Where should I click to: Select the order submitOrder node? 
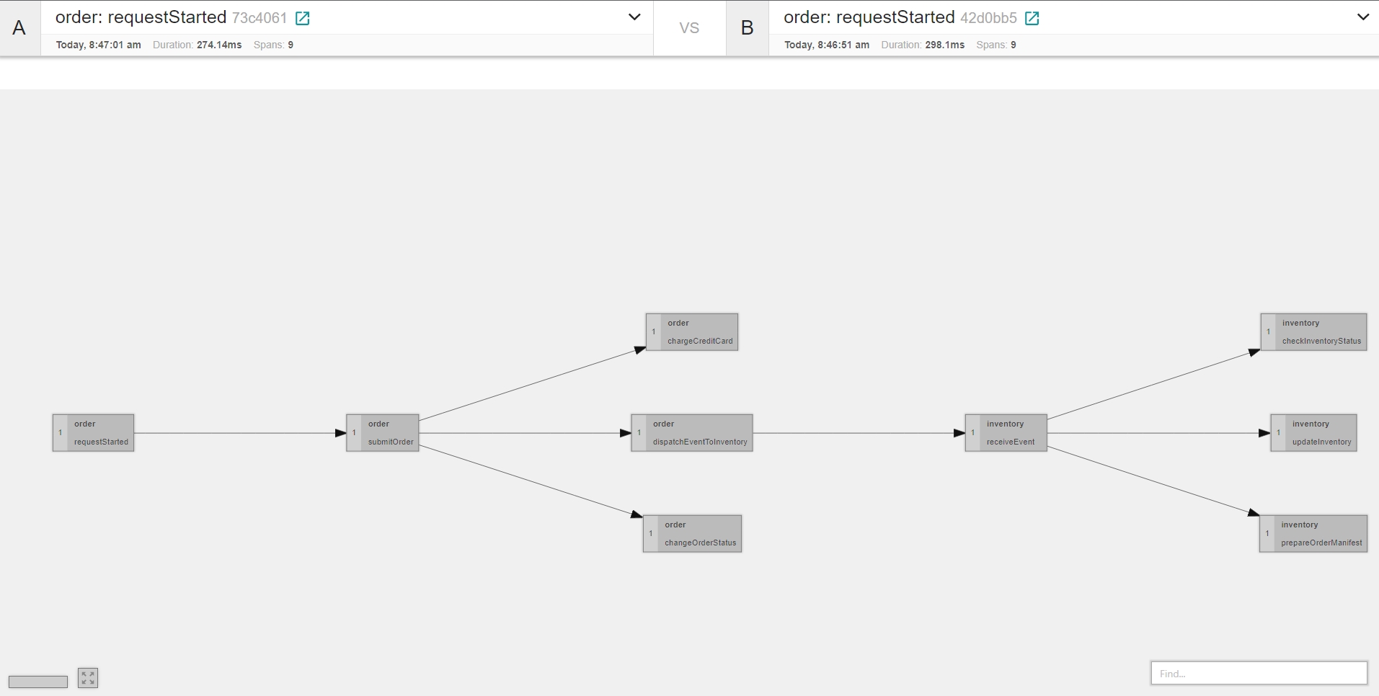point(383,433)
